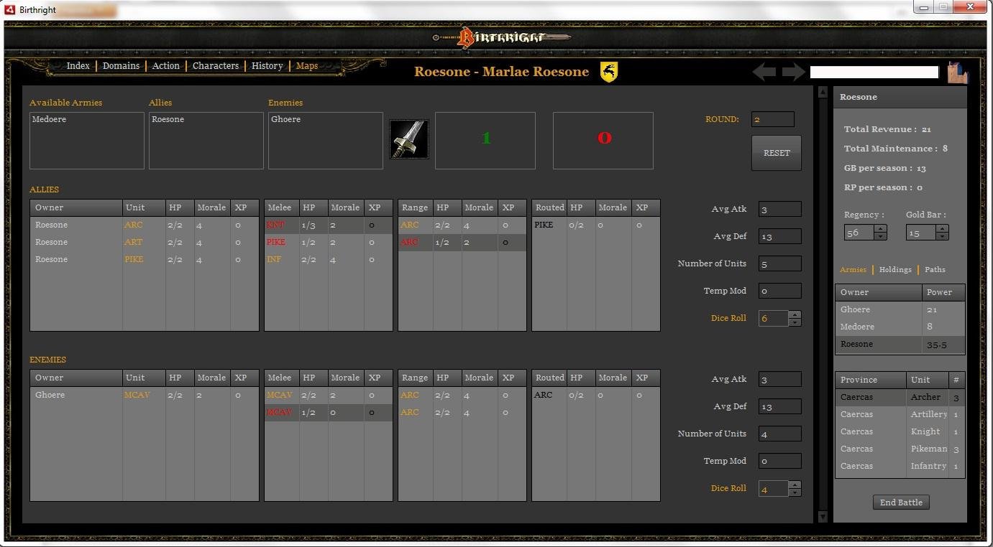Select the Caercas Artillery row
Screen dimensions: 993x547
coord(900,414)
